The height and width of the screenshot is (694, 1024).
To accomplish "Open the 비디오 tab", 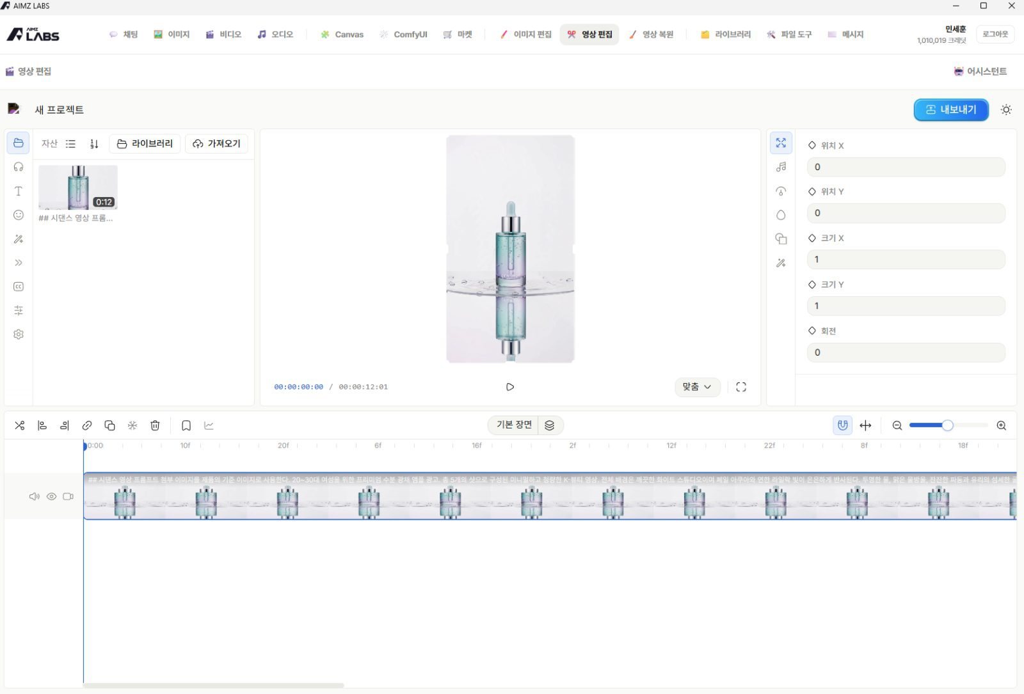I will point(223,35).
